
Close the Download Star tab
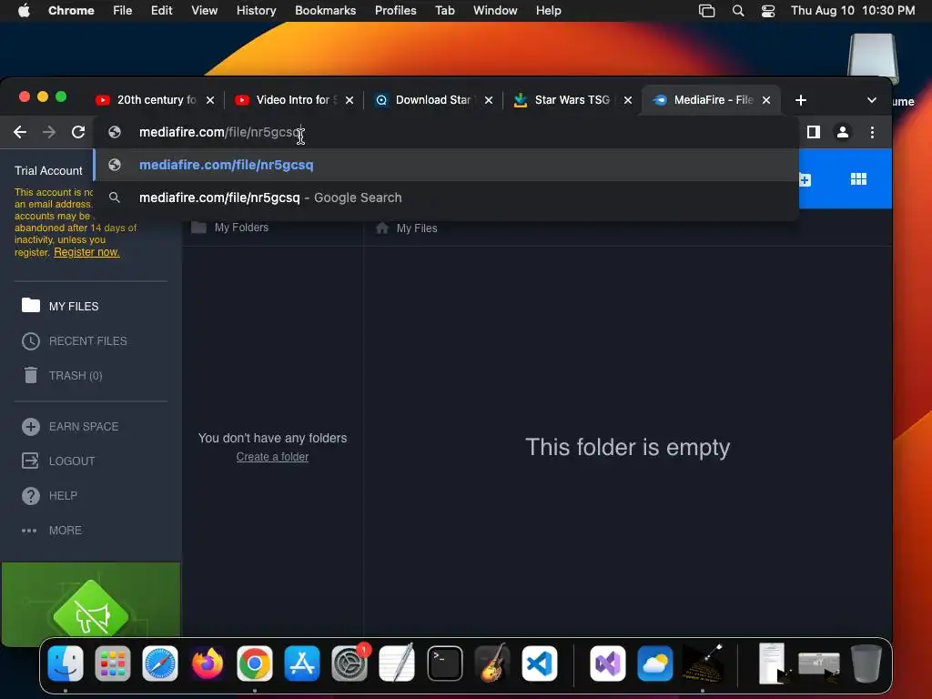pyautogui.click(x=489, y=100)
